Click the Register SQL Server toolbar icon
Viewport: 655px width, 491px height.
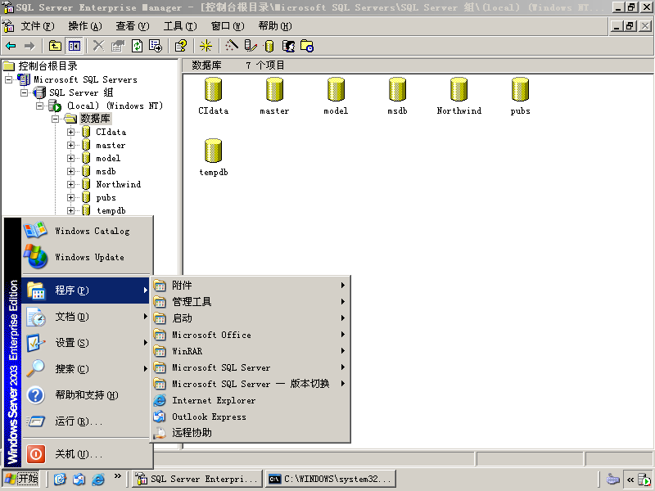[251, 46]
